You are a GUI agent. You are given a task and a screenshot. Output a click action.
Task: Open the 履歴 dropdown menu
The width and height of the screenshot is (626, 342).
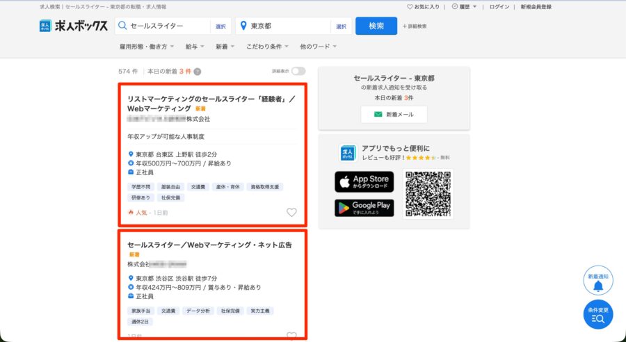(465, 7)
